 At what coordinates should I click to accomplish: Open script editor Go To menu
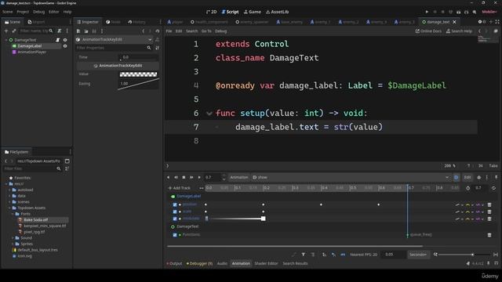[x=206, y=31]
